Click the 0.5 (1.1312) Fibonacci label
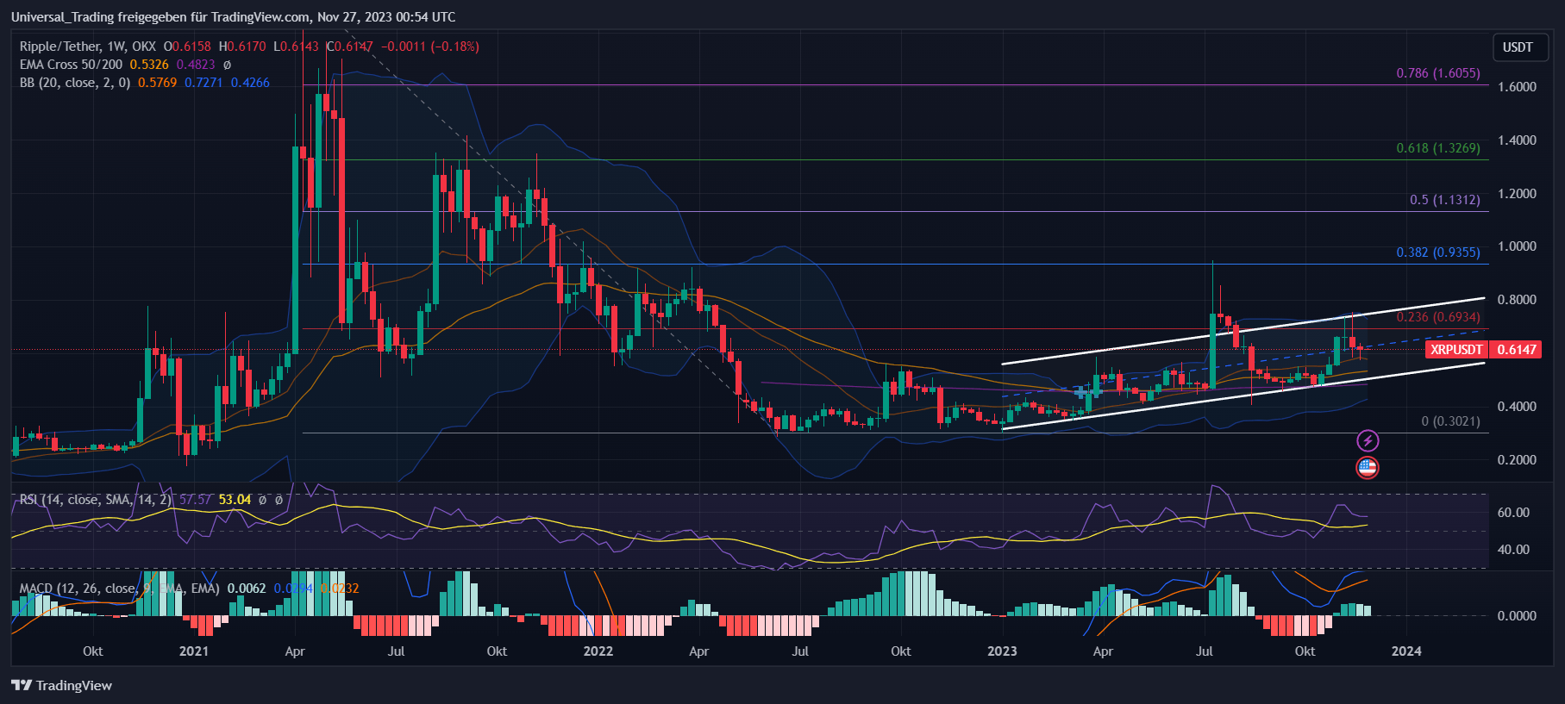This screenshot has width=1565, height=704. [1444, 200]
